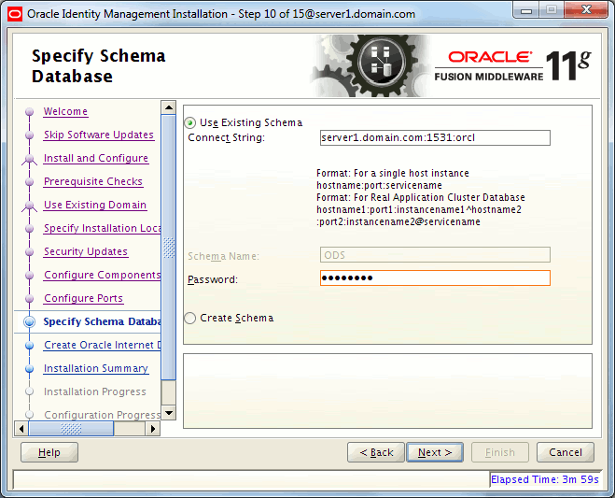Click the message area panel below the form
Image resolution: width=615 pixels, height=498 pixels.
point(387,391)
